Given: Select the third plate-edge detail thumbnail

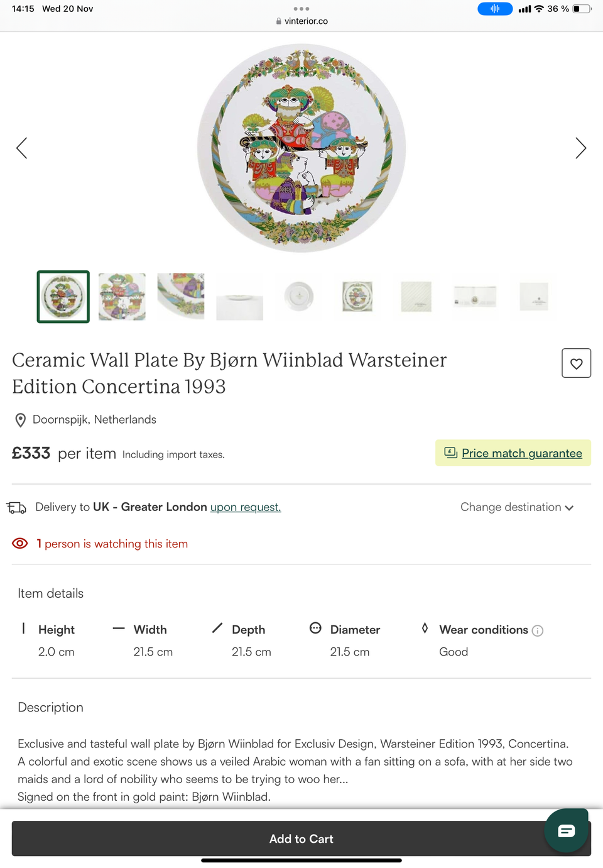Looking at the screenshot, I should pyautogui.click(x=181, y=297).
